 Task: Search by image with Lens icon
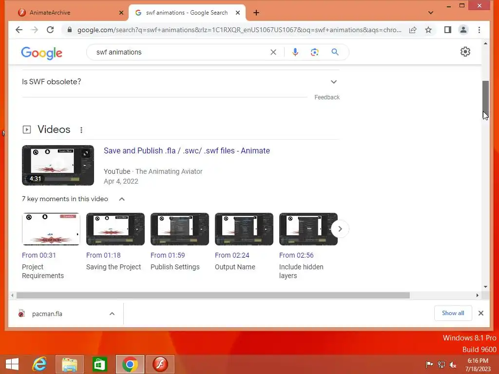click(315, 52)
